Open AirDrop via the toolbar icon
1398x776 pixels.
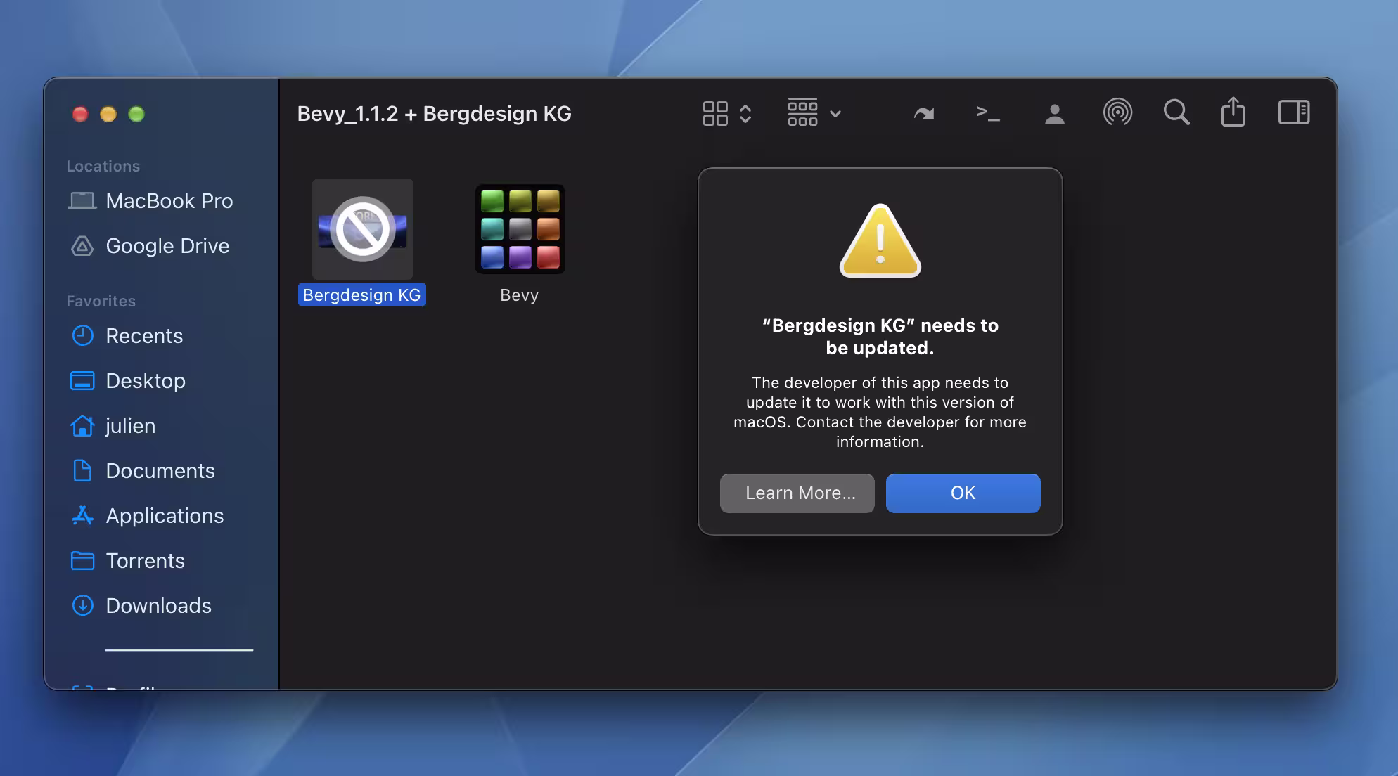point(1117,112)
